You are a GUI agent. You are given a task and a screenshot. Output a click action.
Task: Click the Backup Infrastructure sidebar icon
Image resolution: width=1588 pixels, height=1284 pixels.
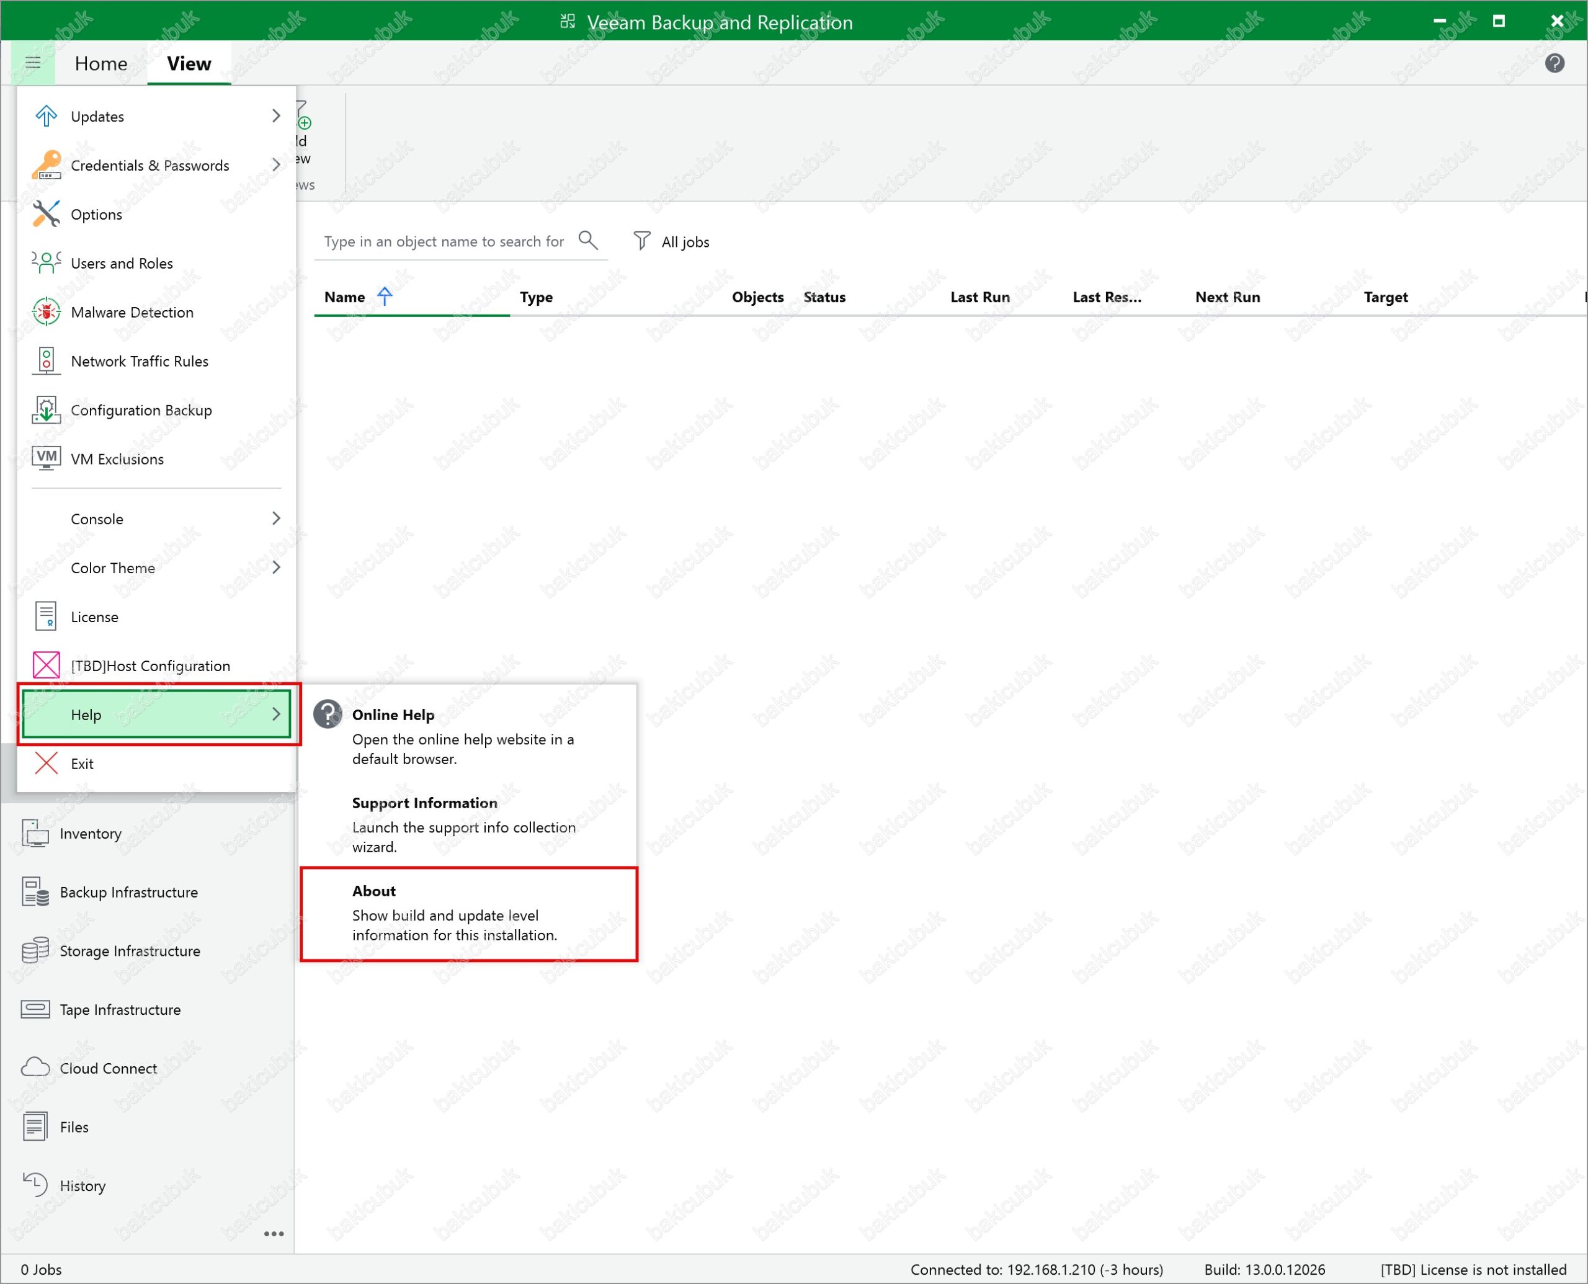35,892
